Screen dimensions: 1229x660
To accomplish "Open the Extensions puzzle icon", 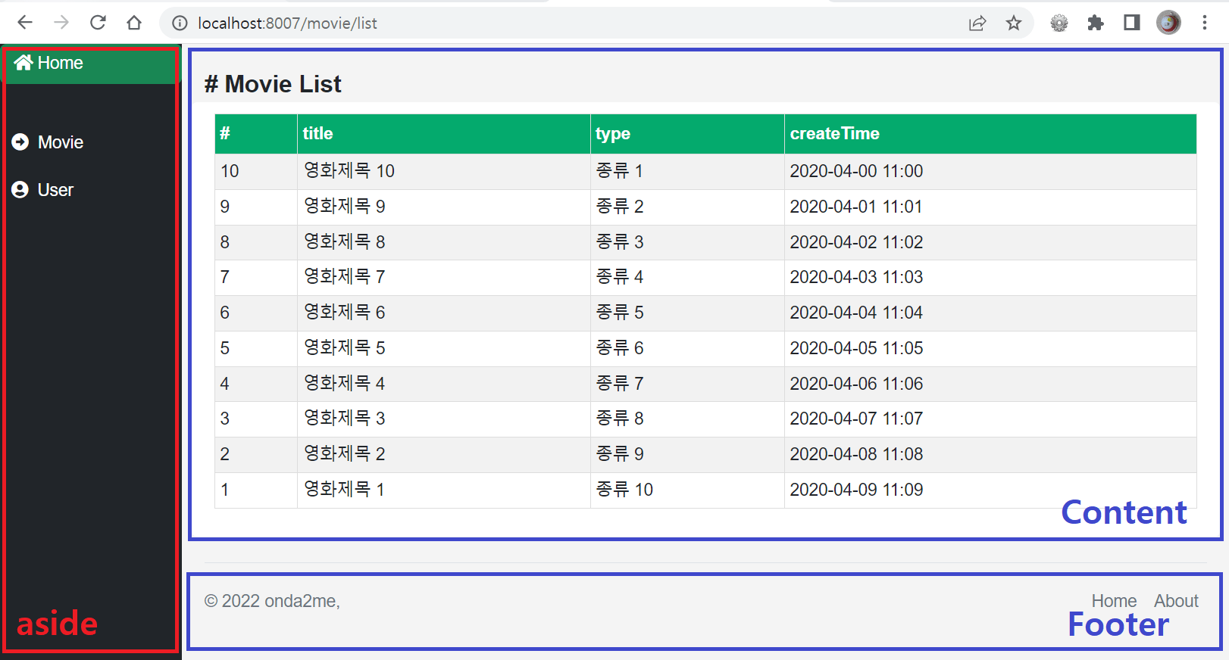I will coord(1096,23).
